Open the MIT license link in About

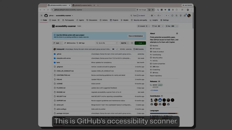pos(156,49)
